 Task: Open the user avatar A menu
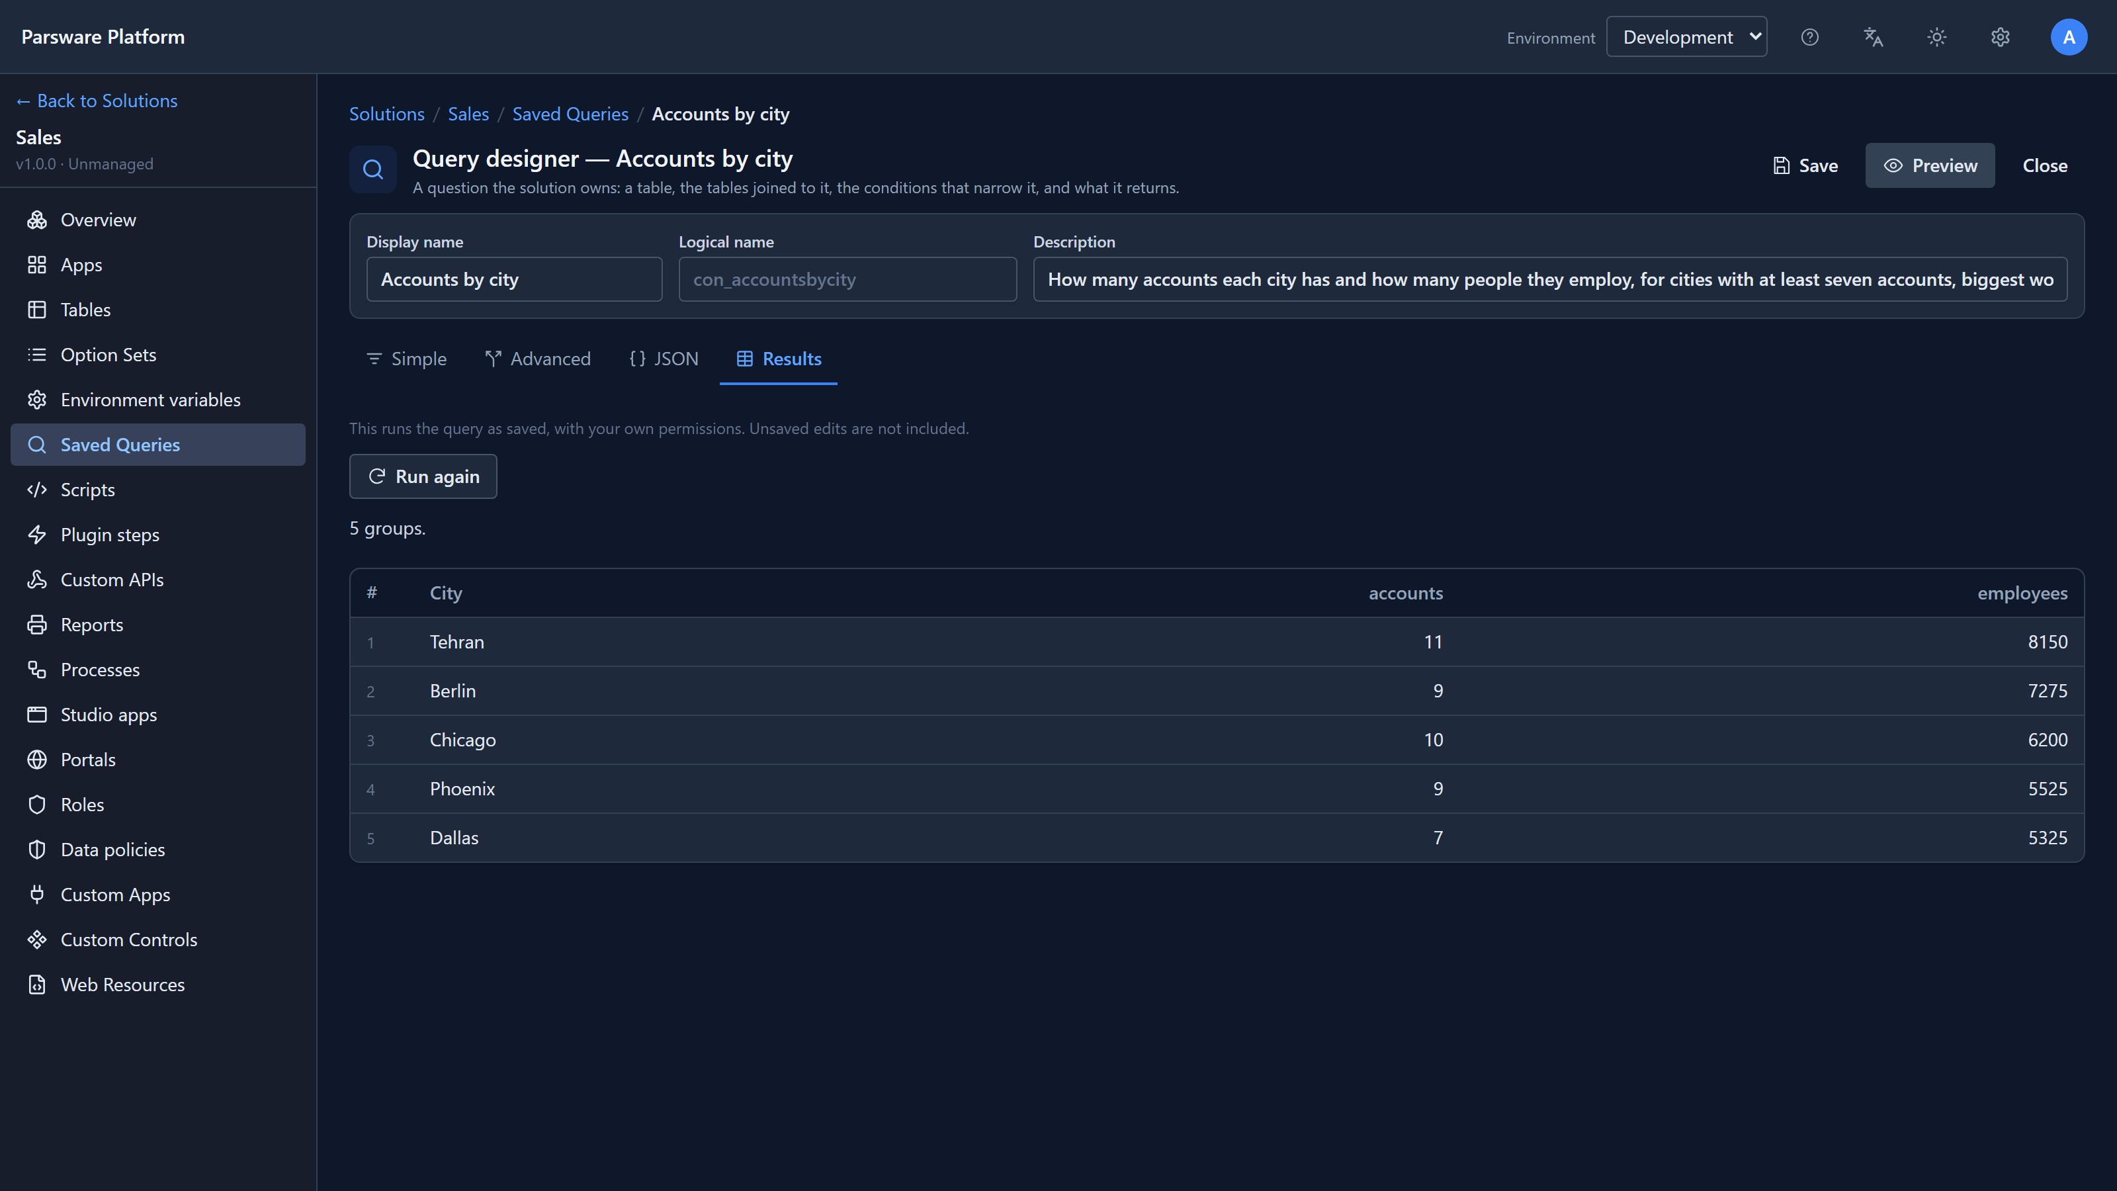2069,37
